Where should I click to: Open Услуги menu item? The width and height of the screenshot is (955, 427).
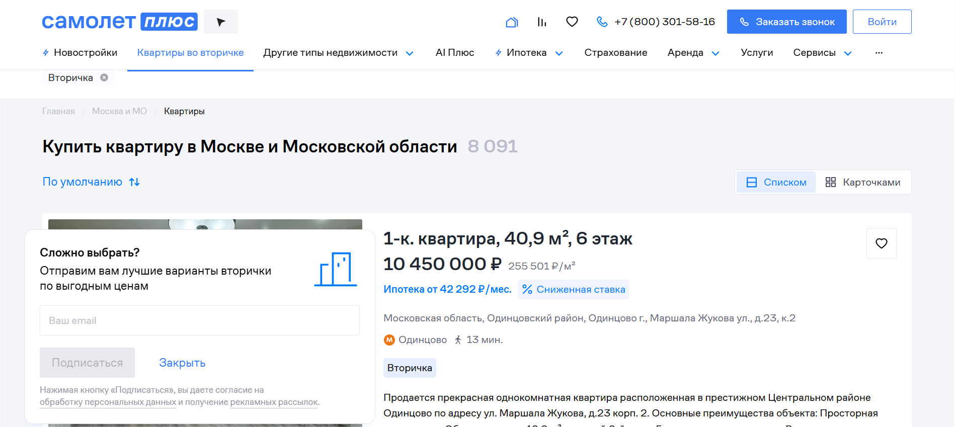[x=757, y=53]
